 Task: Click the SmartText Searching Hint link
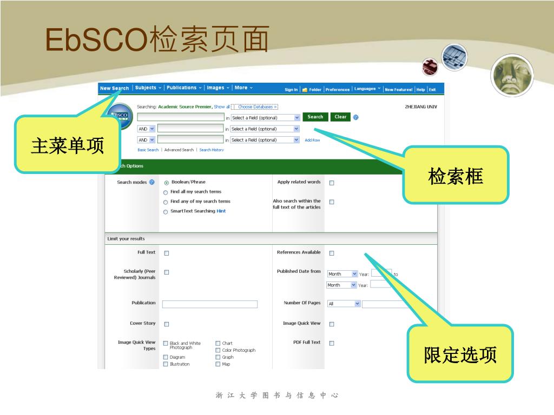[221, 211]
